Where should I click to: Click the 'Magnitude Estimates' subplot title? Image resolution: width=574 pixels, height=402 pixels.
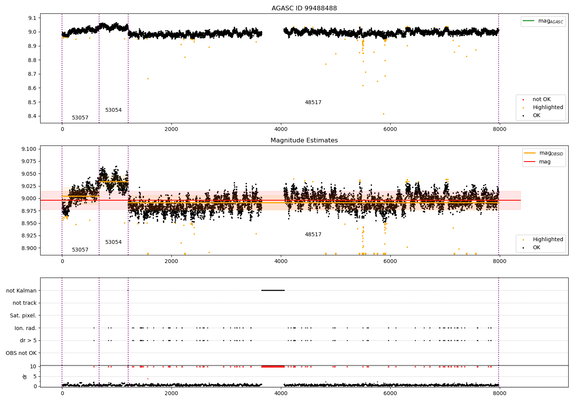click(x=304, y=141)
